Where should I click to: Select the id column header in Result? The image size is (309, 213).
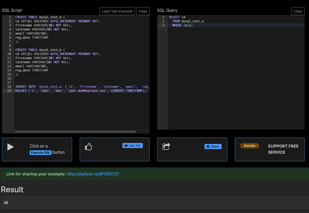point(6,203)
